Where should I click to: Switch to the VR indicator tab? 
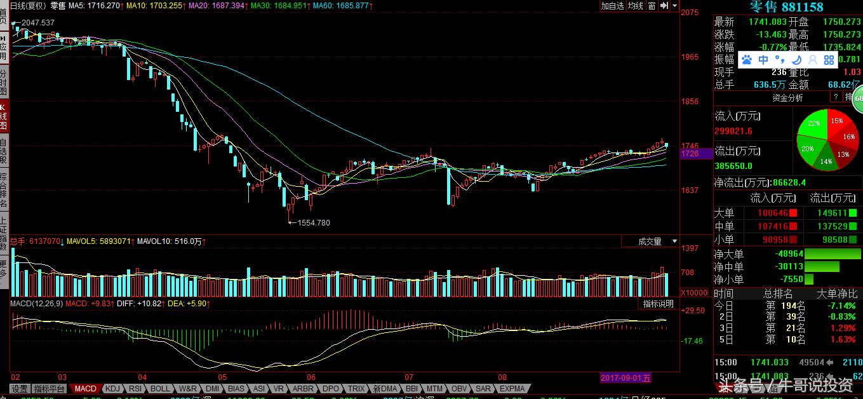pyautogui.click(x=279, y=388)
